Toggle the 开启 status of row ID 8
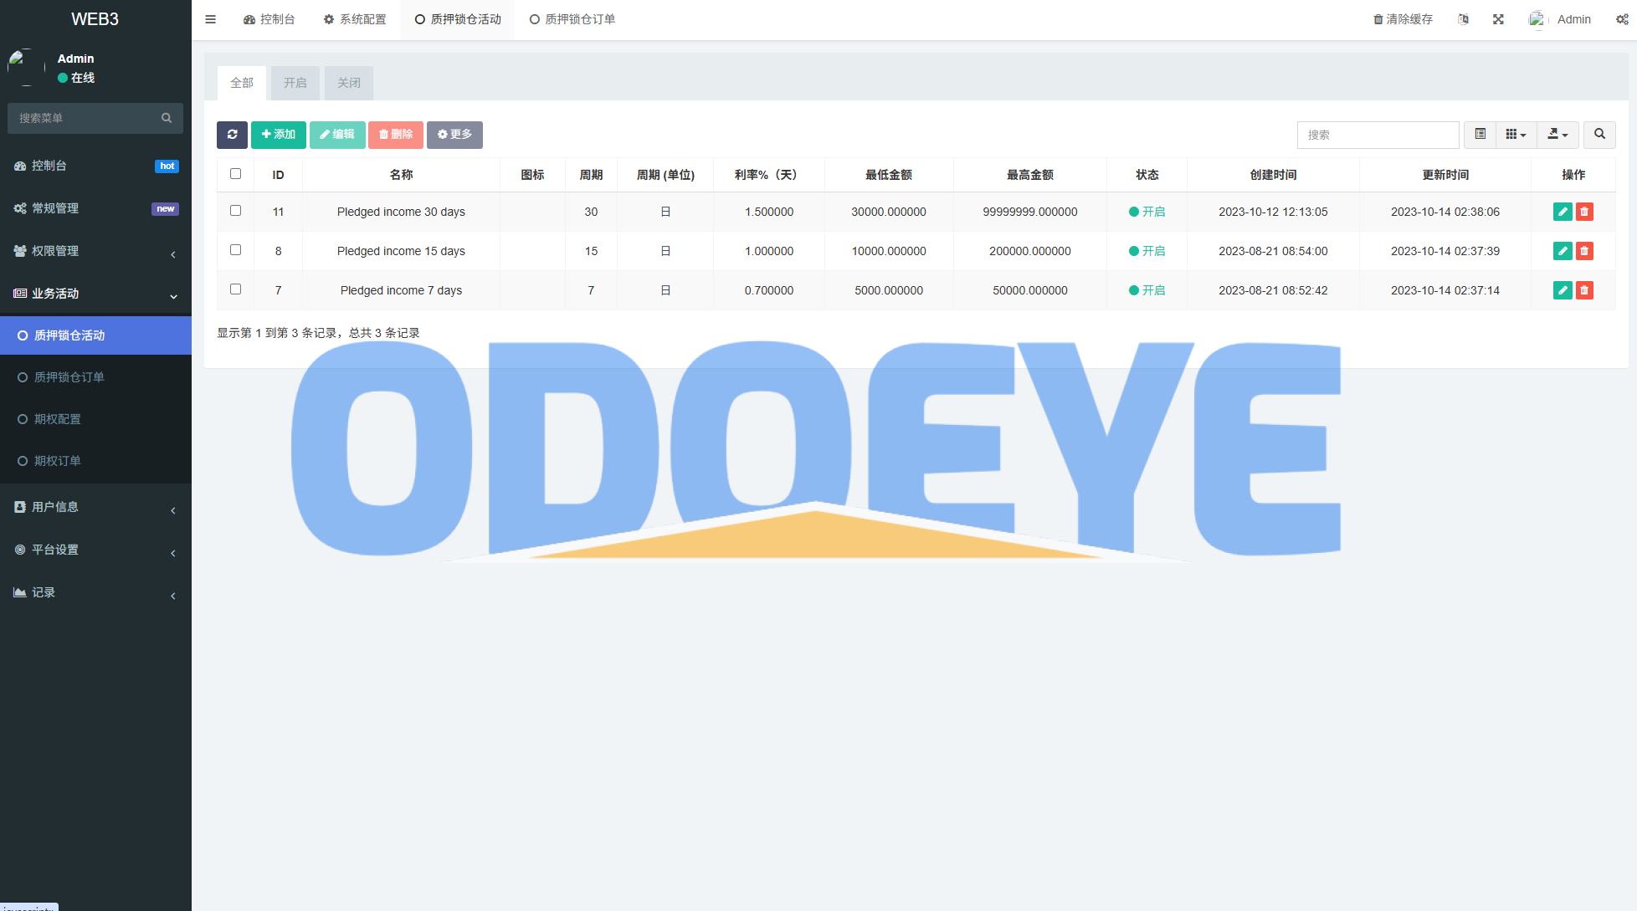 click(1147, 251)
